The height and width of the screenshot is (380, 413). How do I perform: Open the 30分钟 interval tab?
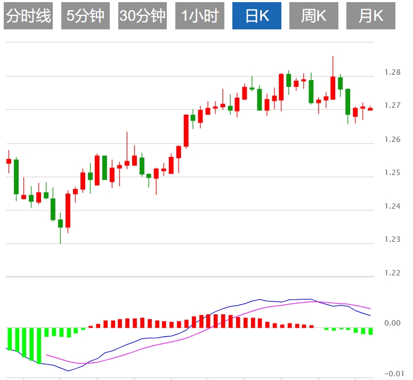[142, 16]
